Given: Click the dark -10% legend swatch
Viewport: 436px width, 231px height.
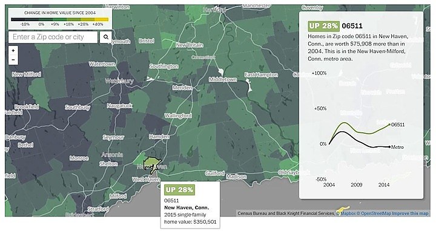Looking at the screenshot, I should [x=18, y=19].
